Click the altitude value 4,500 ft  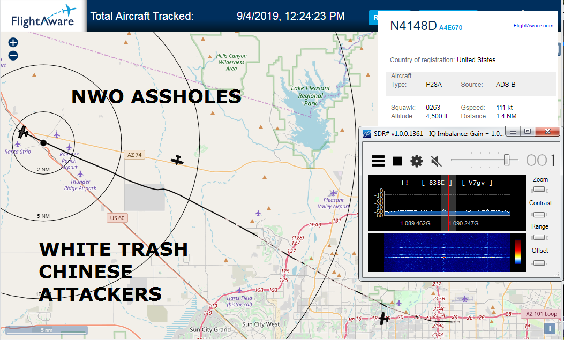coord(437,116)
